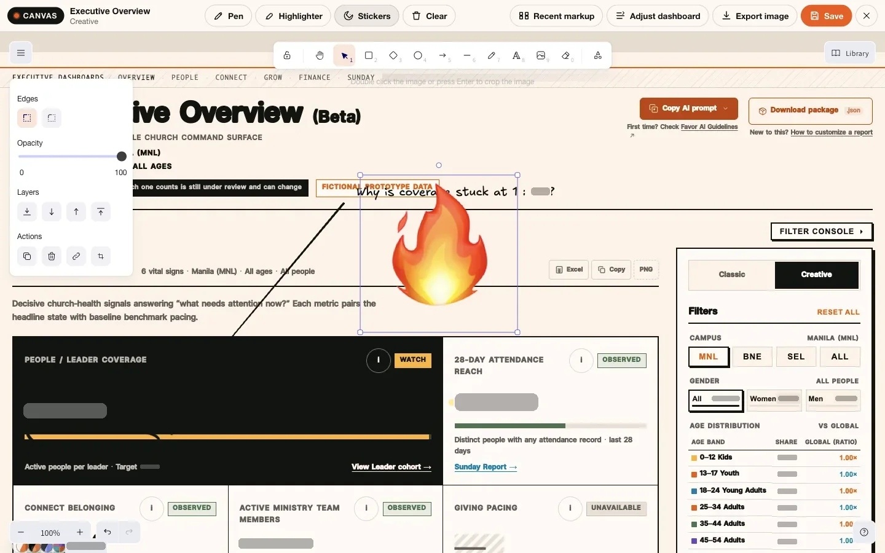
Task: Select the Line tool
Action: tap(467, 55)
